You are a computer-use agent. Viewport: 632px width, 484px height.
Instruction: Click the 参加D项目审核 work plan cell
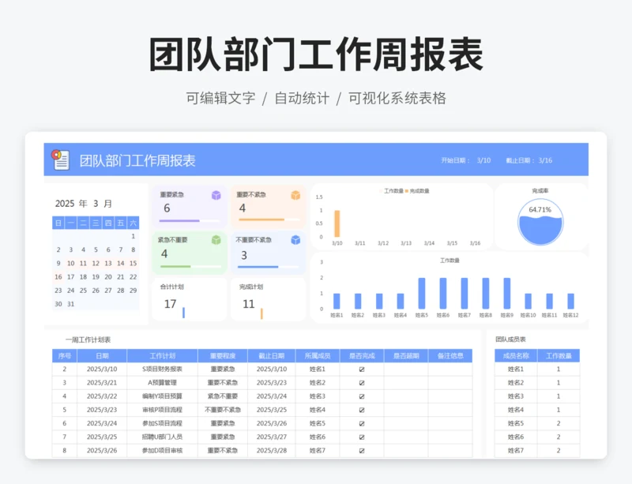pyautogui.click(x=163, y=451)
